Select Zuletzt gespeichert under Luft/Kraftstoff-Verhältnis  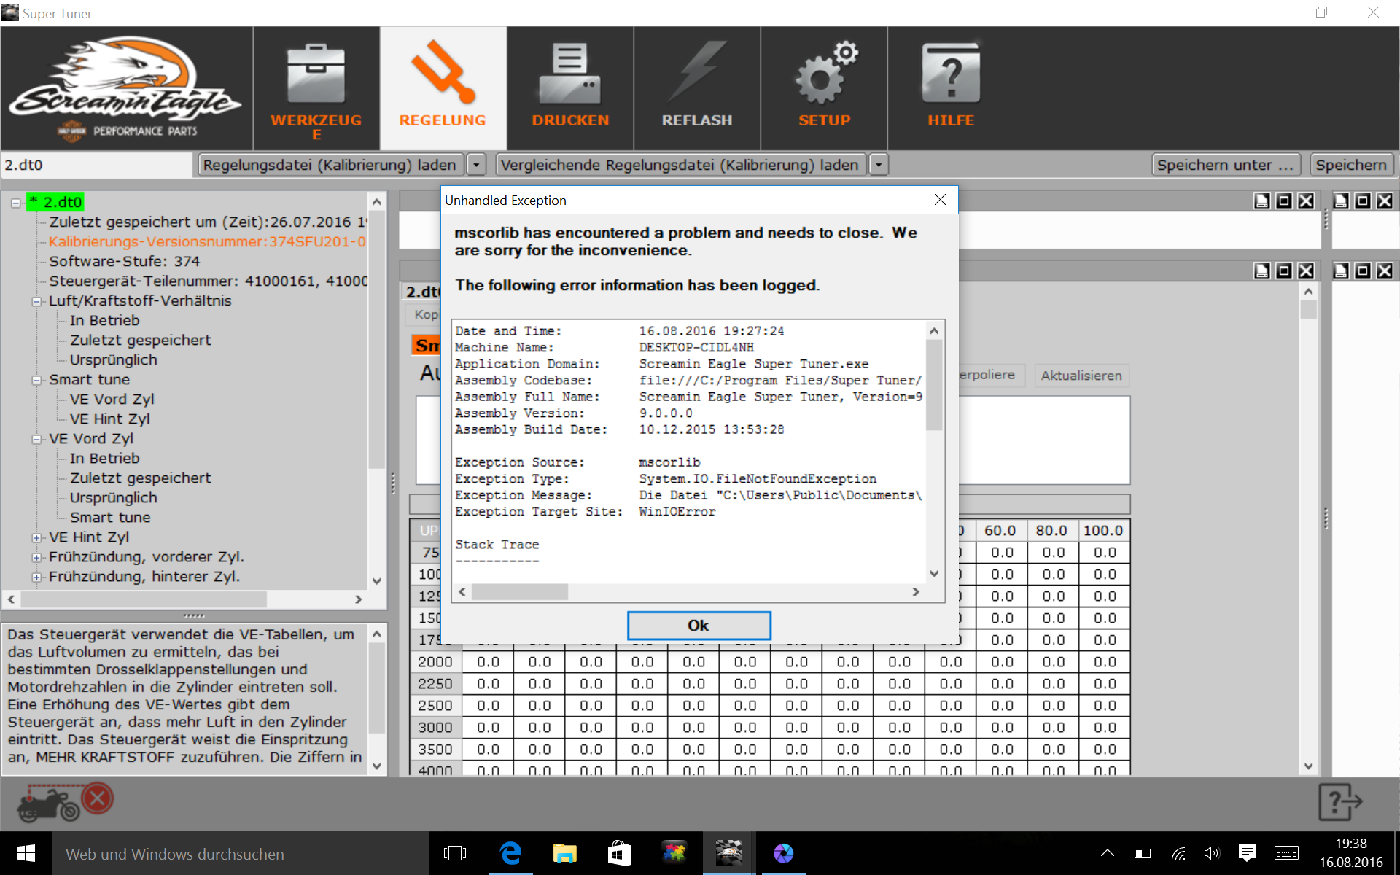pyautogui.click(x=140, y=340)
